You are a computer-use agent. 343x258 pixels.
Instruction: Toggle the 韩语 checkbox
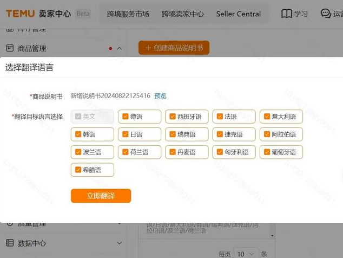coord(78,134)
